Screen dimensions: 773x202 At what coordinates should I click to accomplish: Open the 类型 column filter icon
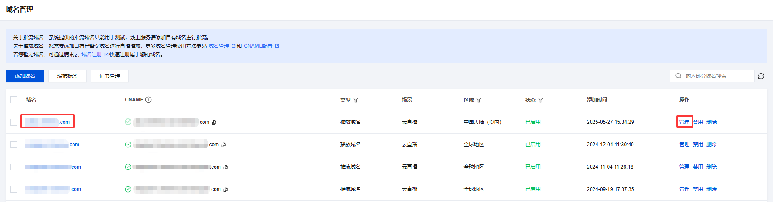click(356, 100)
